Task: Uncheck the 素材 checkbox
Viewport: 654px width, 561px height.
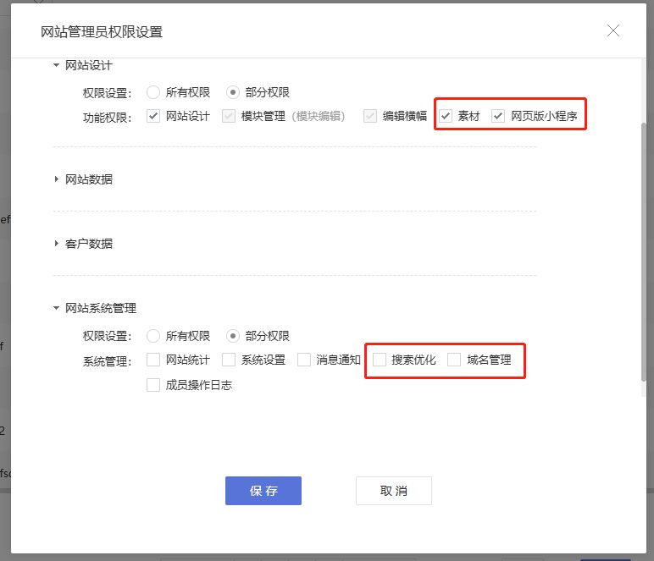Action: pyautogui.click(x=446, y=116)
